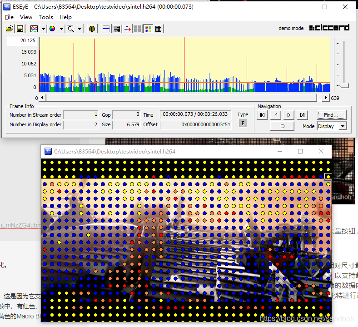
Task: Click the sintel.h264 video window title icon
Action: (x=48, y=151)
